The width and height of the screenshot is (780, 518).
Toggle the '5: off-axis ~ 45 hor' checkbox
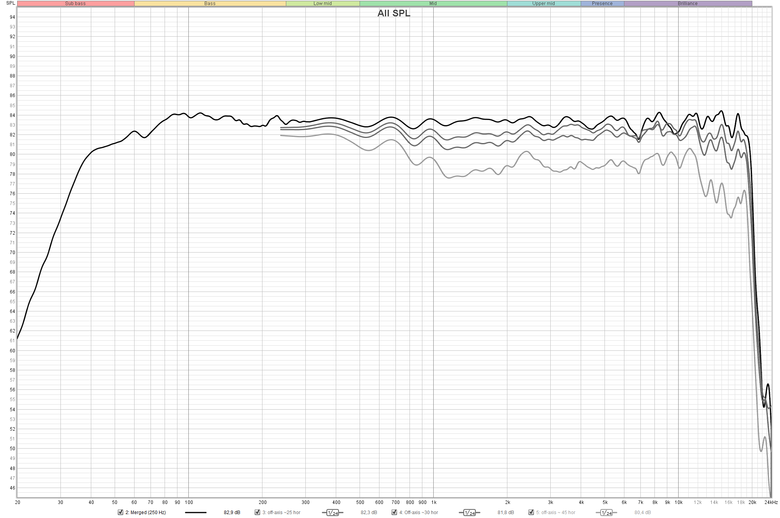tap(531, 512)
